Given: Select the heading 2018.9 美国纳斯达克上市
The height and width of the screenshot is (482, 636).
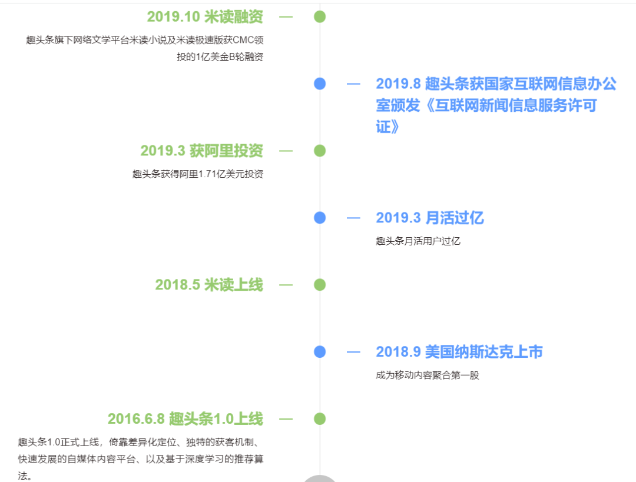Looking at the screenshot, I should pos(459,351).
